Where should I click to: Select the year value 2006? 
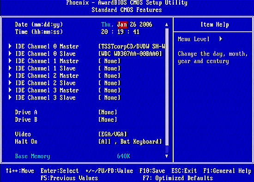click(x=146, y=24)
